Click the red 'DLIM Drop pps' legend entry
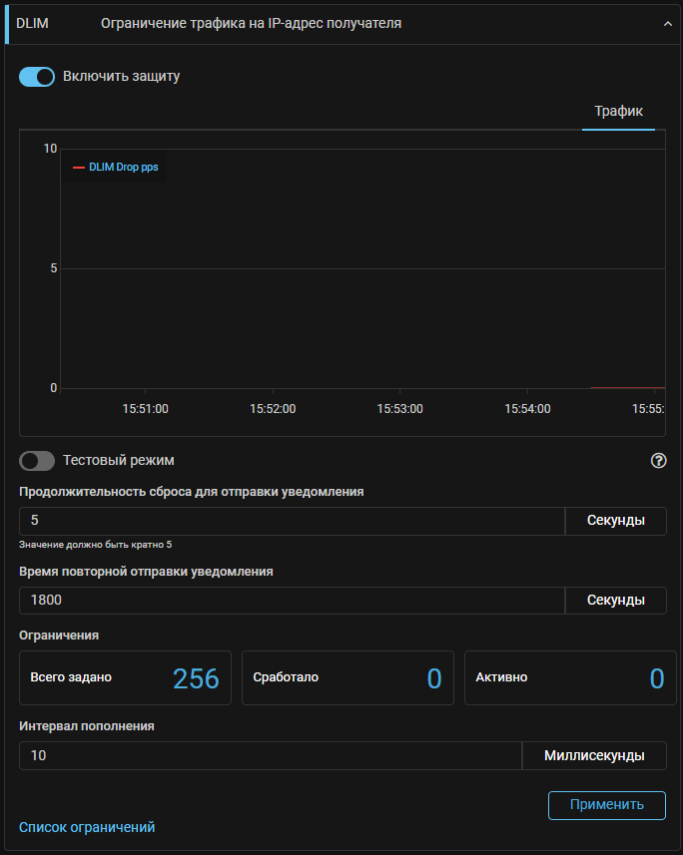 coord(116,168)
